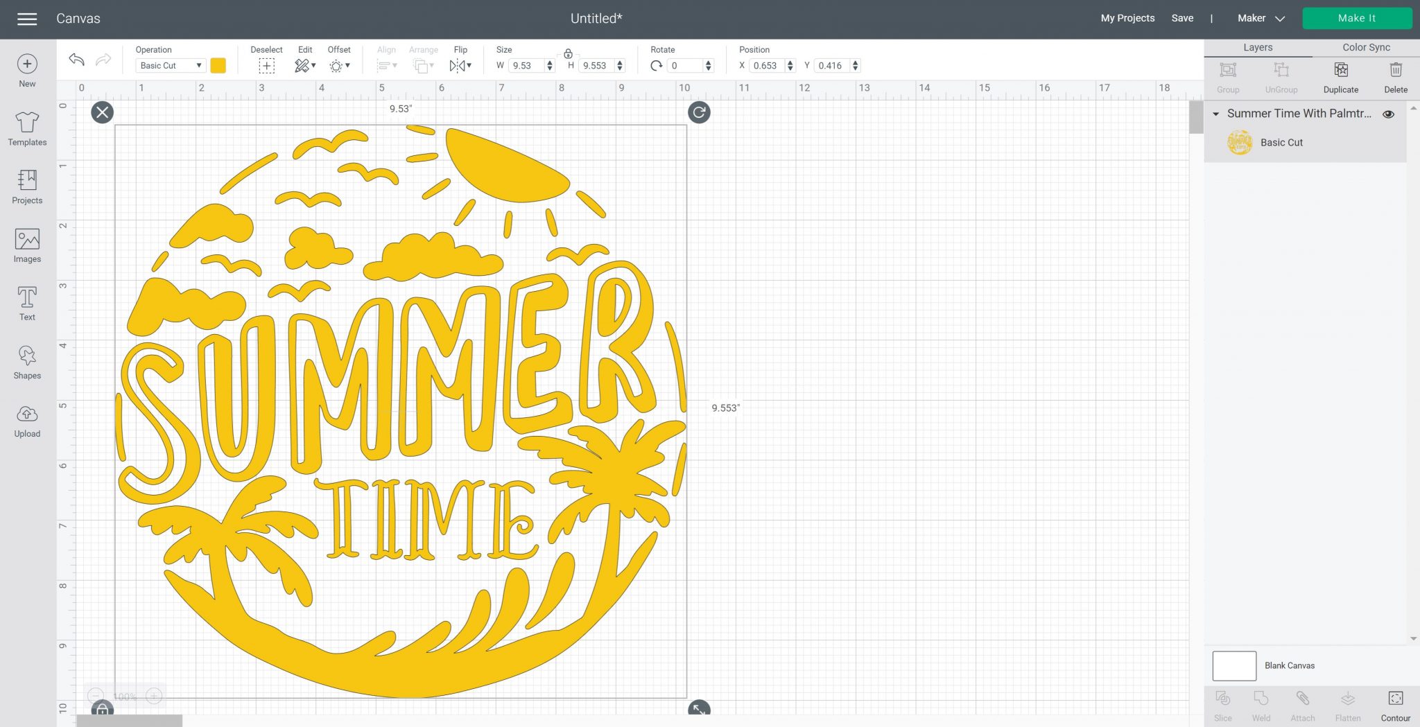Click the Deselect icon
Viewport: 1420px width, 727px height.
[x=266, y=66]
